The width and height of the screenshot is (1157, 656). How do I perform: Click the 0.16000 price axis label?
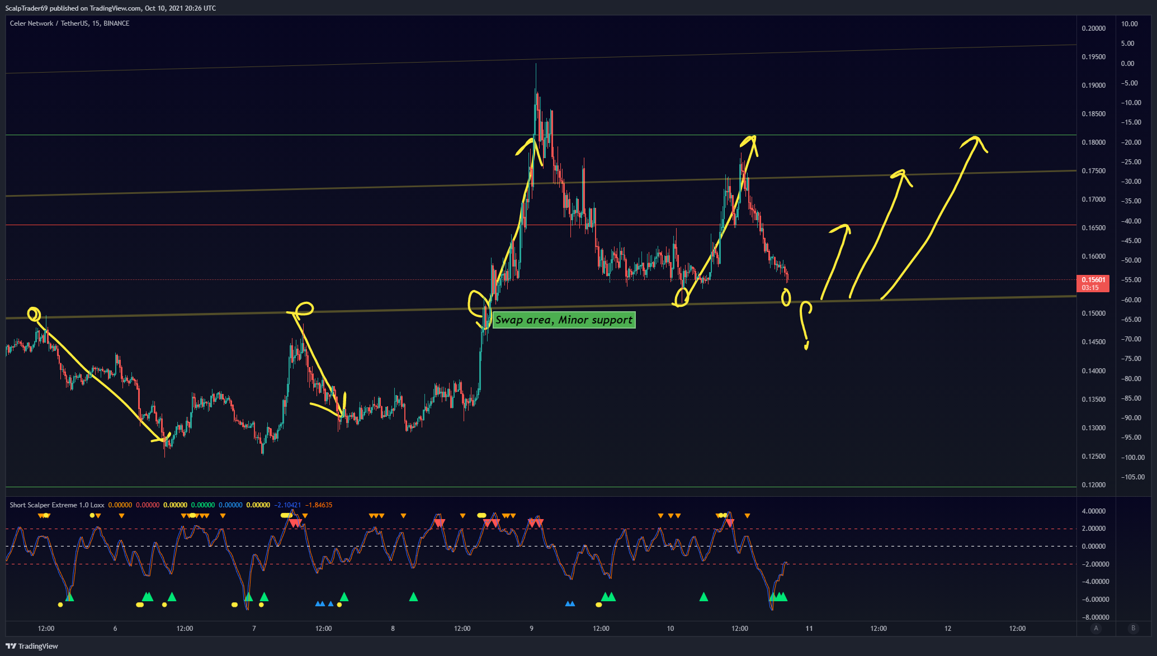(x=1093, y=256)
